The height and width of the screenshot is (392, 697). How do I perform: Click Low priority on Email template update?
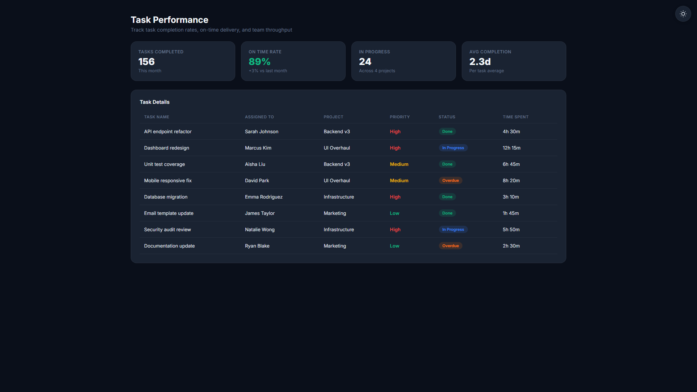pos(394,213)
